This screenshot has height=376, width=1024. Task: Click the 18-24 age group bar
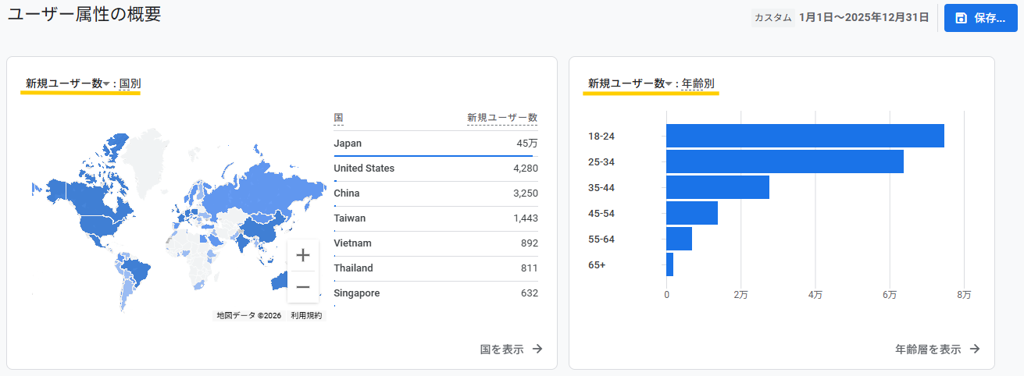805,136
